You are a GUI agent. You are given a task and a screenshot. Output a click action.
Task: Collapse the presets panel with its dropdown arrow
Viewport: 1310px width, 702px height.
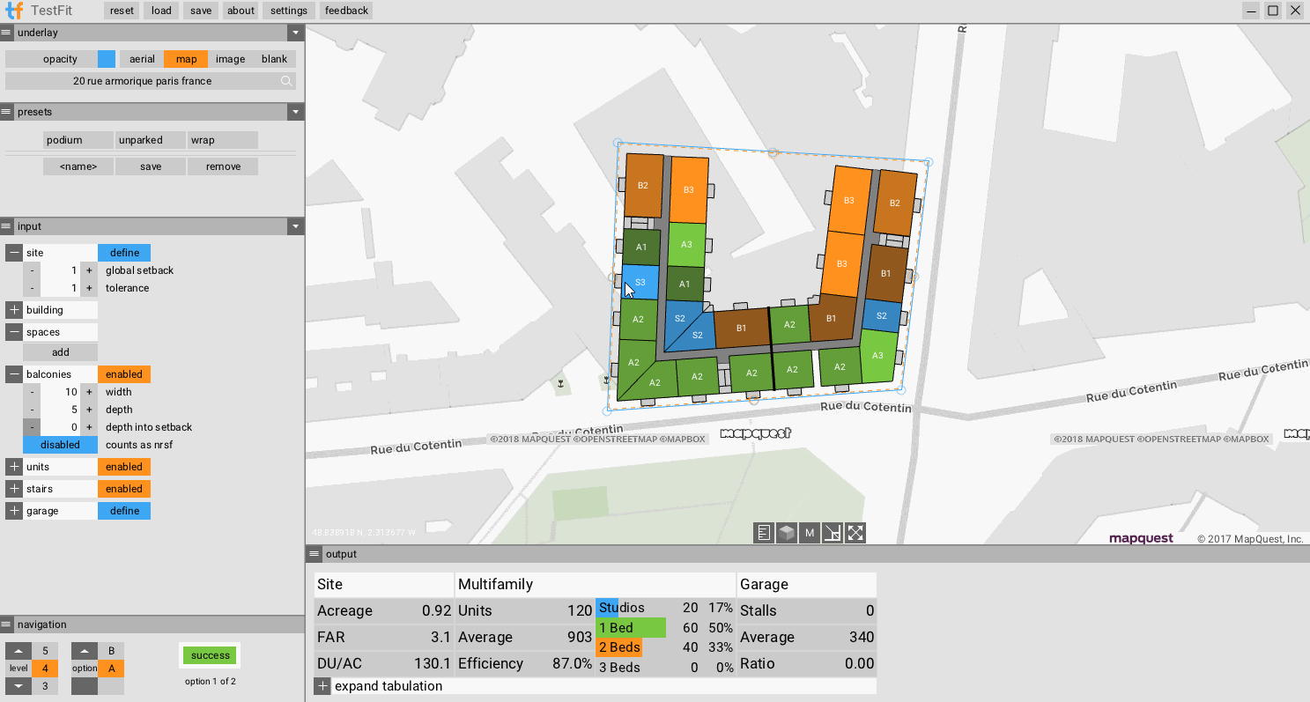point(295,112)
